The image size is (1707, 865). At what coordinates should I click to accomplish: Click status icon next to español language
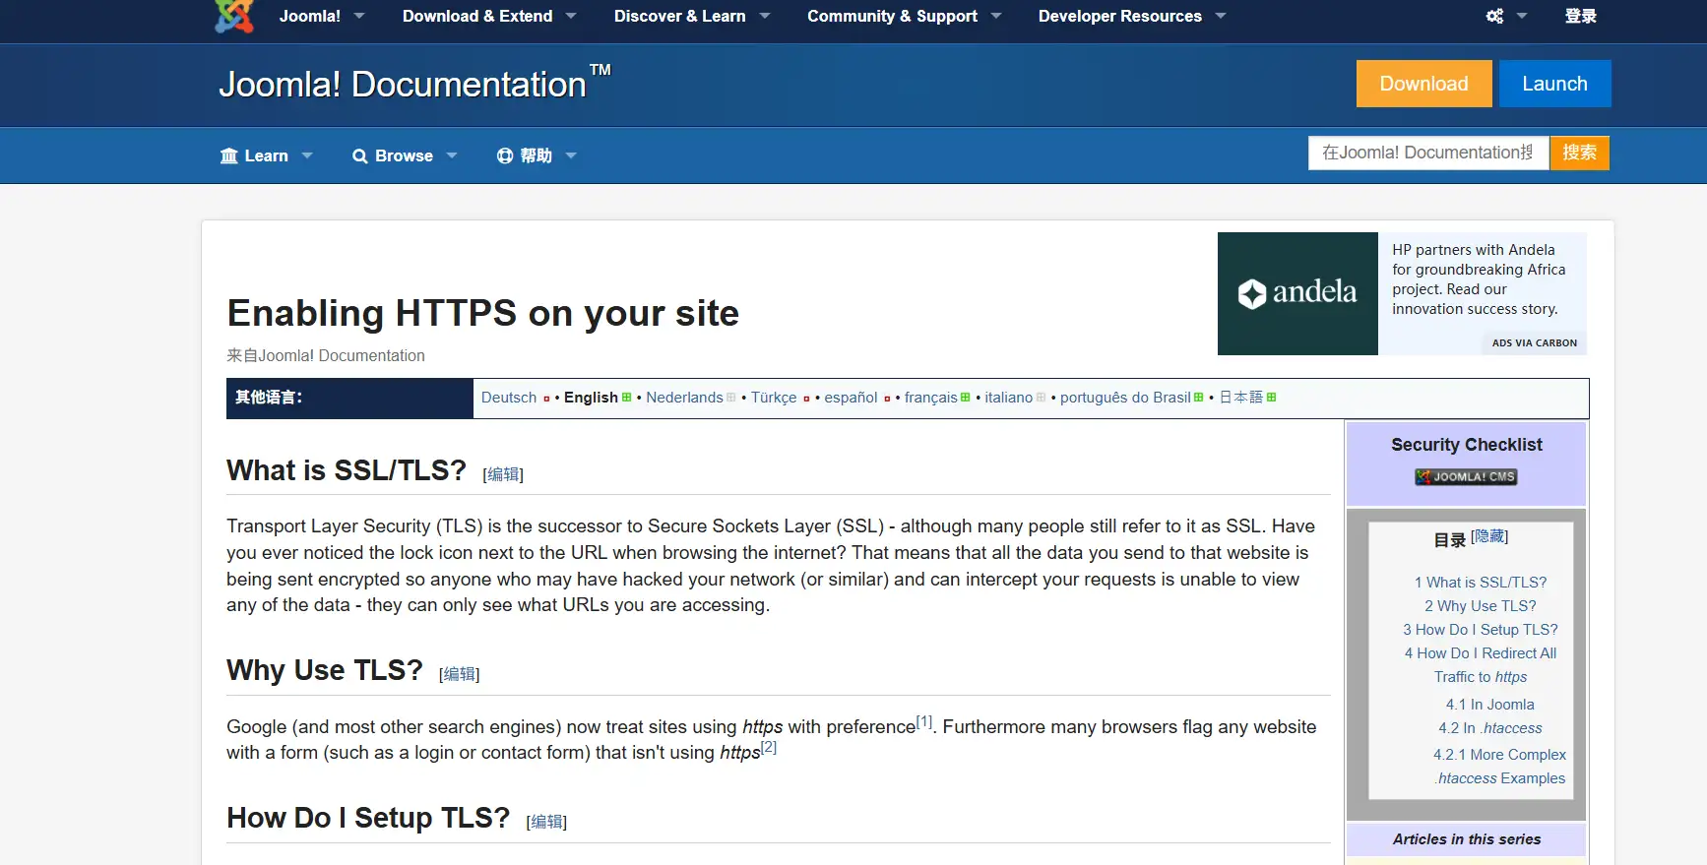887,399
